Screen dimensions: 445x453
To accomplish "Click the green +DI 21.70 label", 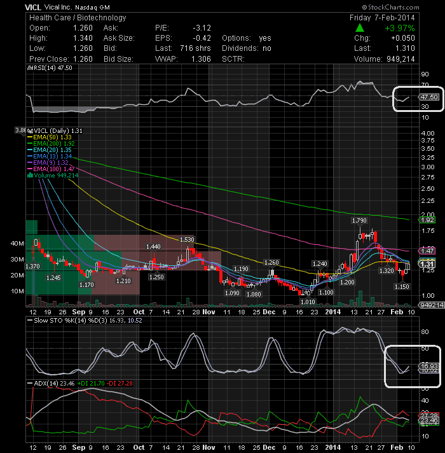I will pyautogui.click(x=91, y=384).
